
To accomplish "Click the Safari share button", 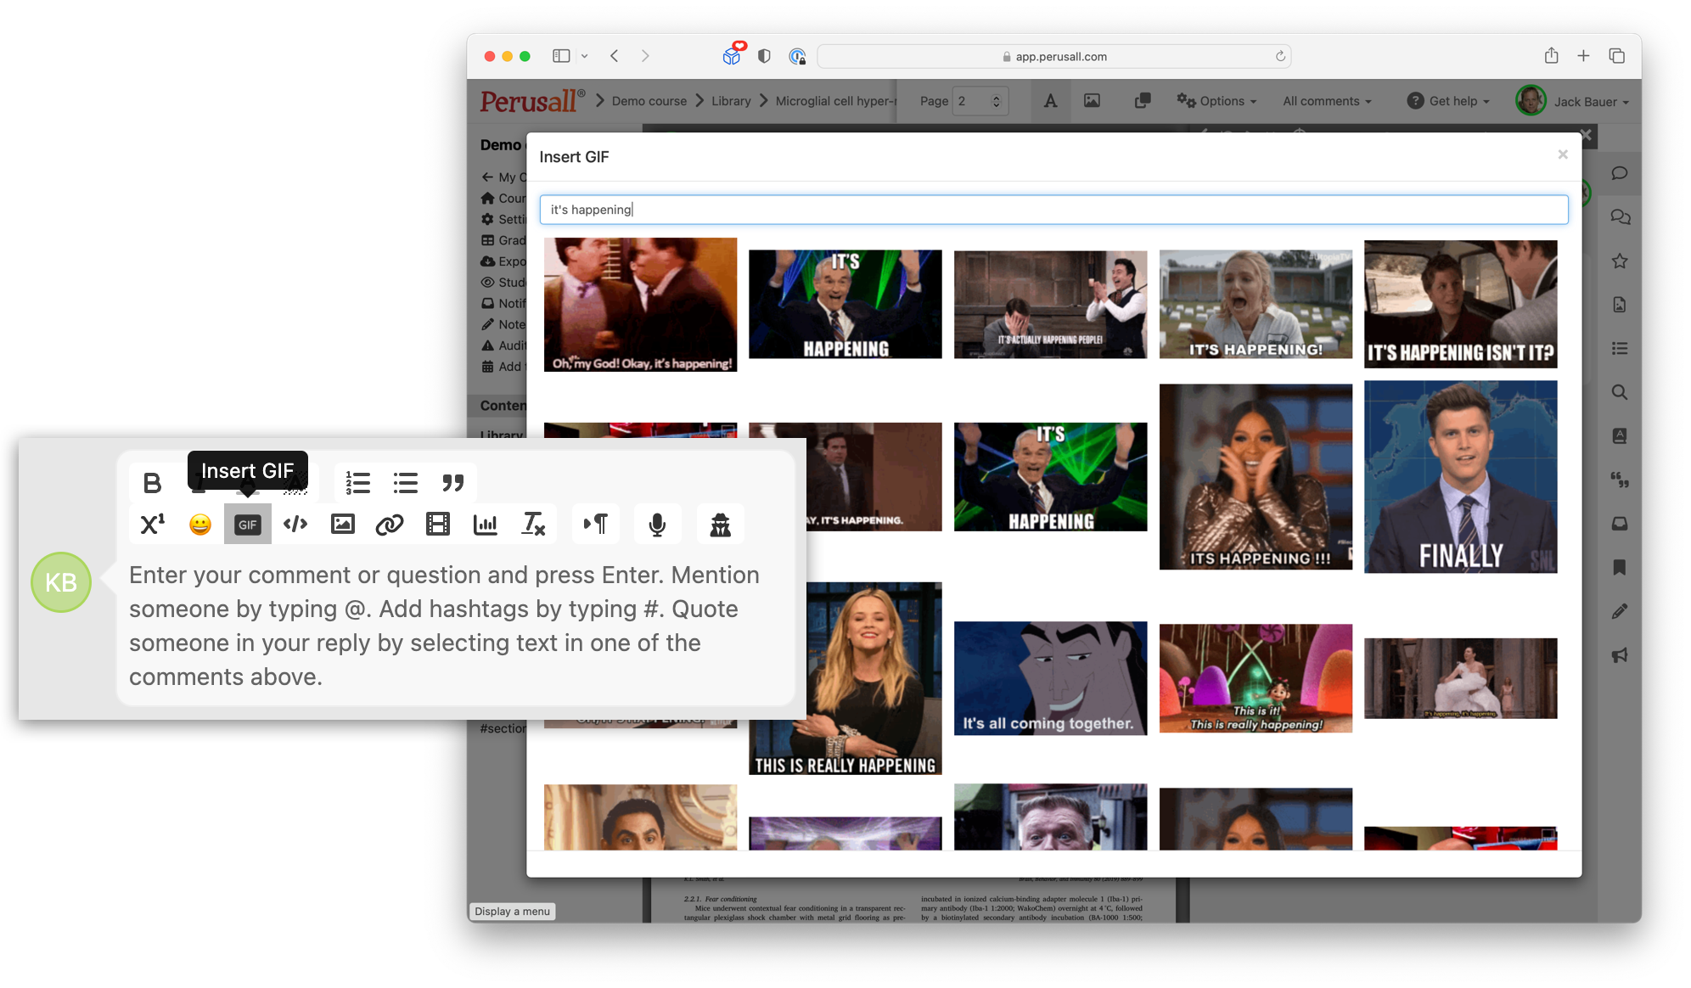I will pyautogui.click(x=1552, y=56).
